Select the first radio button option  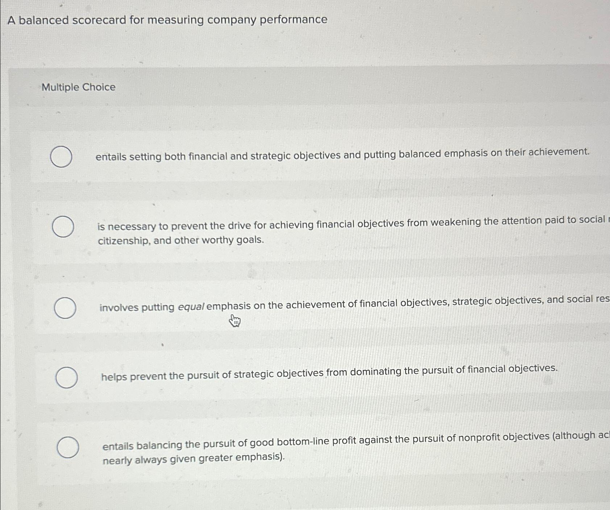61,157
